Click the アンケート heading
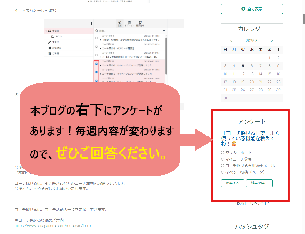Viewport: 305px width, 234px height. pos(252,122)
